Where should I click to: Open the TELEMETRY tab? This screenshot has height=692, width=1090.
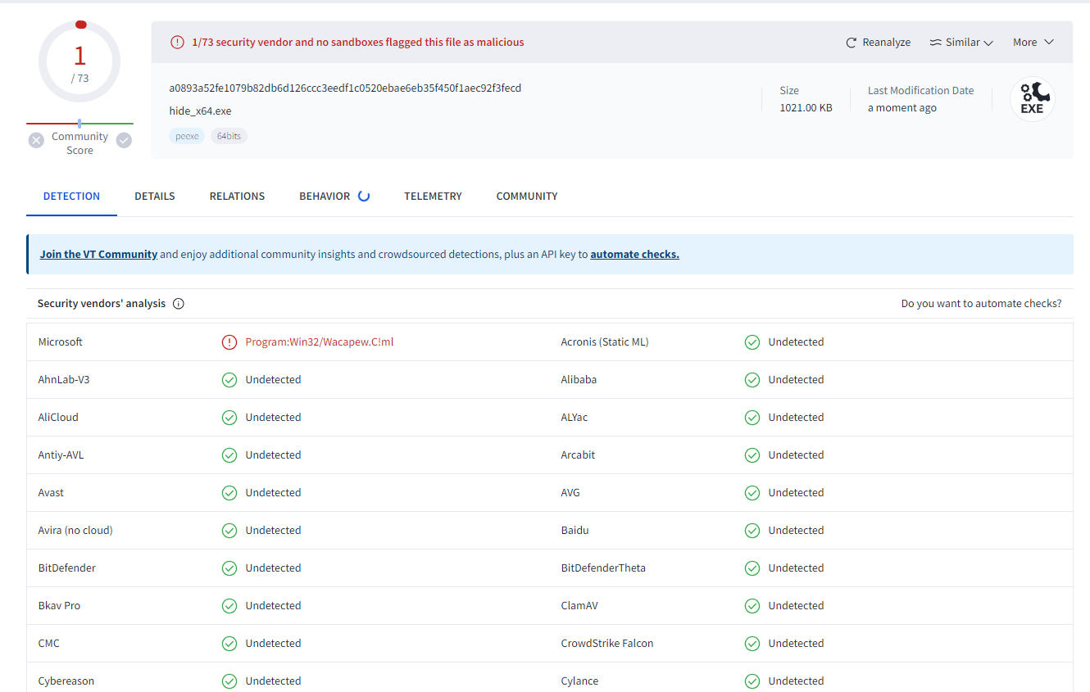pos(433,197)
